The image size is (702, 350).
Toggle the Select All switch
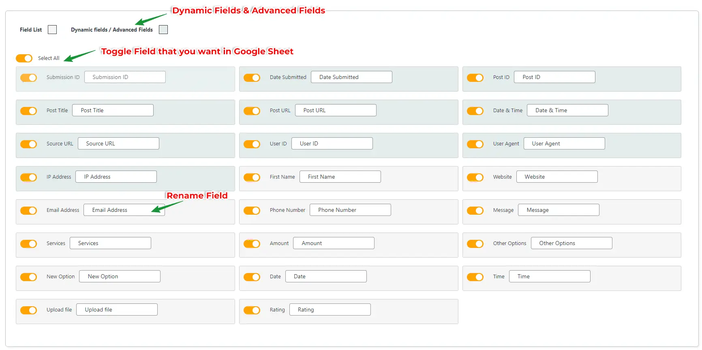coord(24,58)
